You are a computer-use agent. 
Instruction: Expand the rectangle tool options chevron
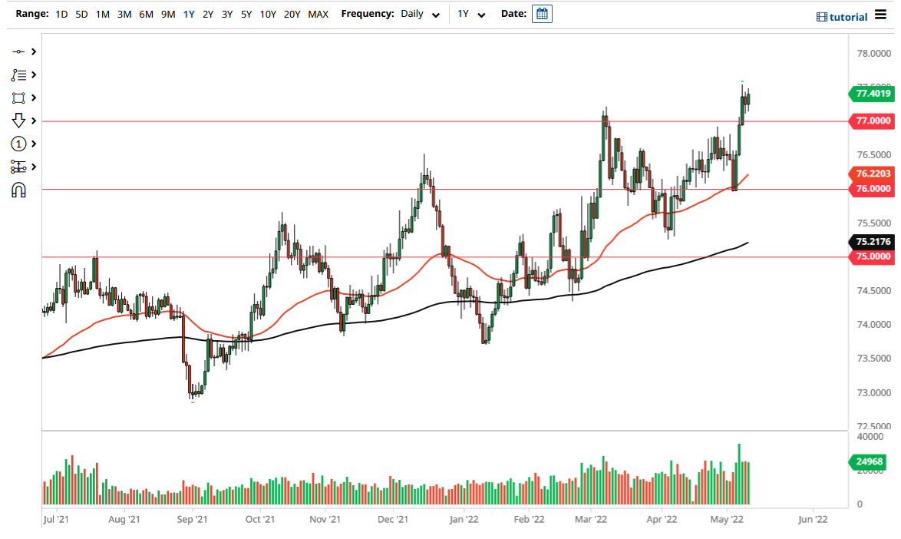pyautogui.click(x=34, y=98)
